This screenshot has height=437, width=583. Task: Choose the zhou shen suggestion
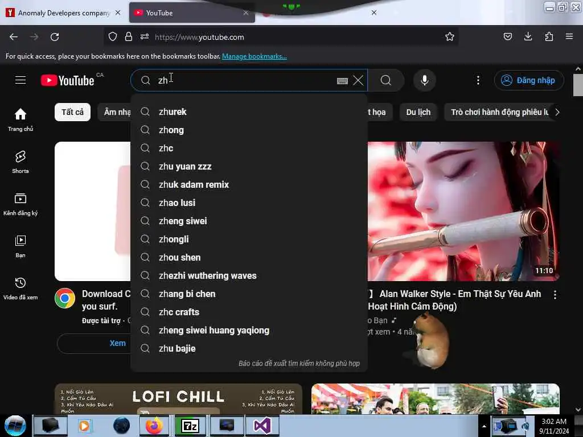coord(249,258)
